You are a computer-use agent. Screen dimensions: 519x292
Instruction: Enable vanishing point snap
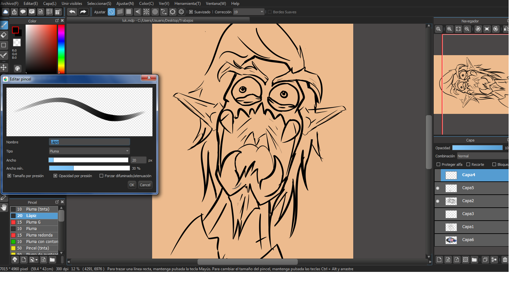tap(138, 12)
